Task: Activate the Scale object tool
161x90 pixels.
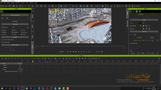Action: tap(41, 6)
